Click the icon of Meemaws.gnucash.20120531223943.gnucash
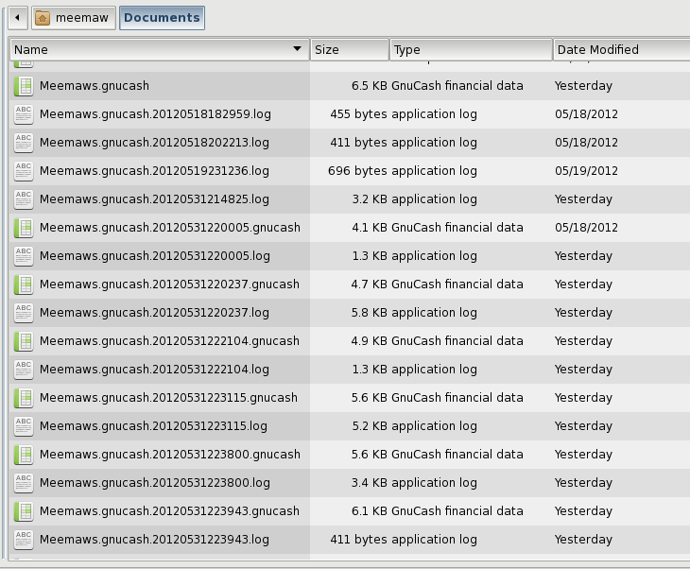This screenshot has width=690, height=569. click(24, 511)
